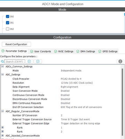This screenshot has height=139, width=125.
Task: Uncheck the IN0 channel checkbox
Action: 8,16
